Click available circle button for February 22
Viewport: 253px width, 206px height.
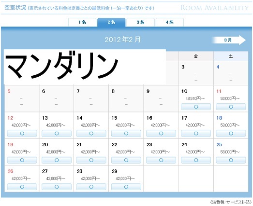pos(126,160)
